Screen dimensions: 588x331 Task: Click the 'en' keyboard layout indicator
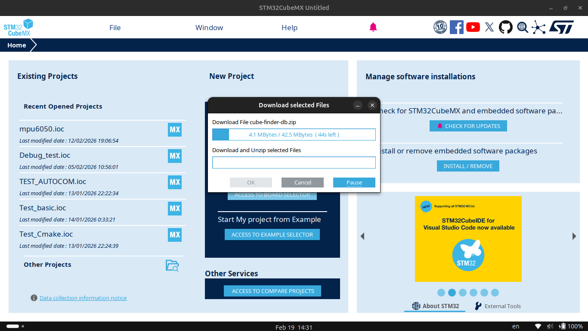click(x=516, y=326)
